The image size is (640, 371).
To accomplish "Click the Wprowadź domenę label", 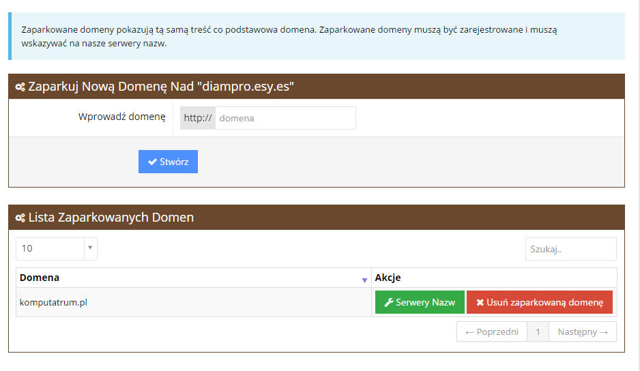I will click(x=121, y=117).
